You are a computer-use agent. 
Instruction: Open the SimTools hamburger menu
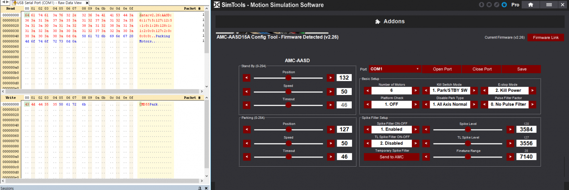tap(549, 5)
